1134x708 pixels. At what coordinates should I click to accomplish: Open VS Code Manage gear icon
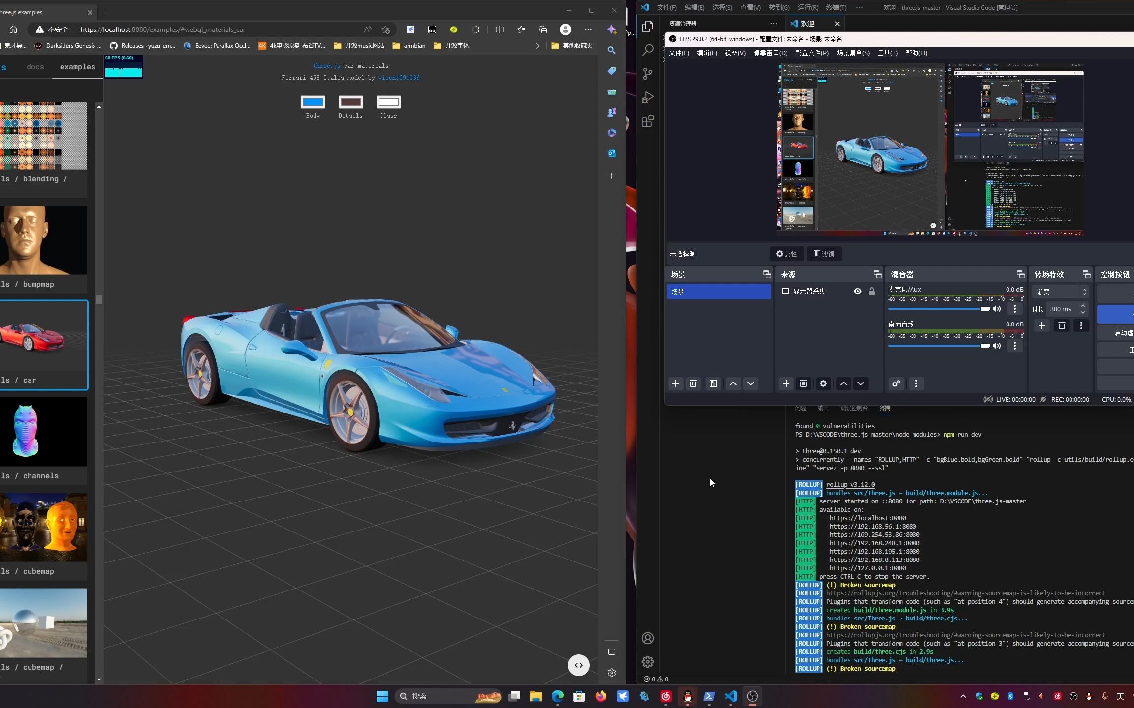click(648, 662)
